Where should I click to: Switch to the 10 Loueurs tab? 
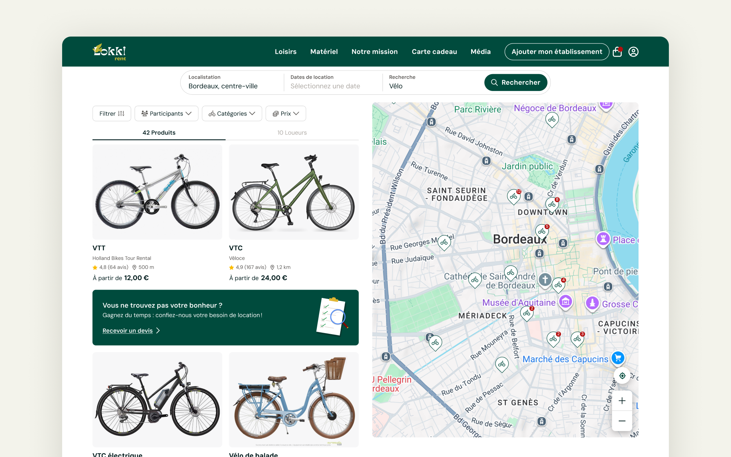pyautogui.click(x=292, y=133)
